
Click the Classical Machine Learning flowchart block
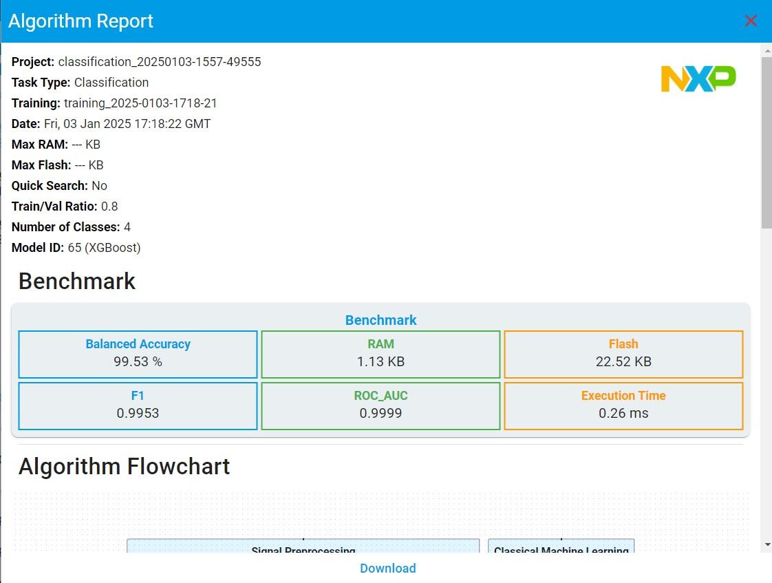click(x=561, y=547)
